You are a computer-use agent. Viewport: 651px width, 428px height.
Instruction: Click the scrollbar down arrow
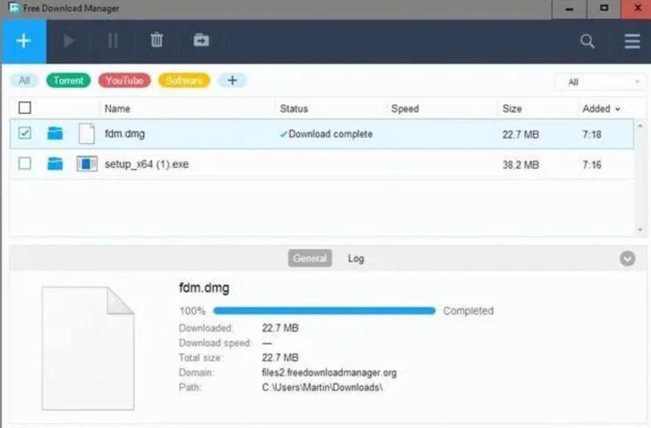[640, 229]
